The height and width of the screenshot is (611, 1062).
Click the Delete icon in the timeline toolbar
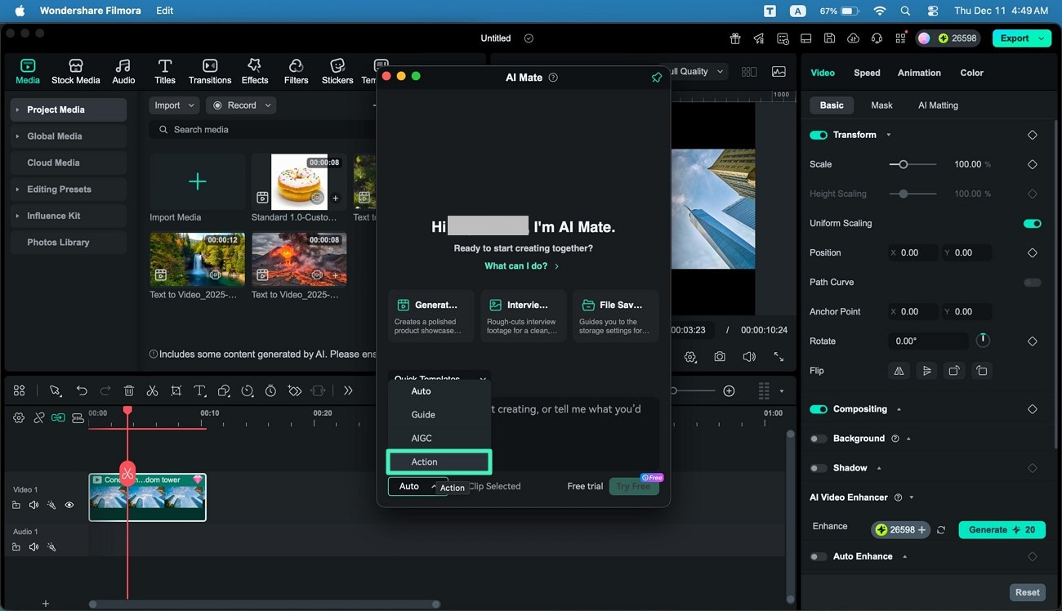click(x=128, y=390)
